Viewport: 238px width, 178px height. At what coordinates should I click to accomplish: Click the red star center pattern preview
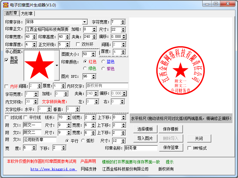(x=39, y=65)
